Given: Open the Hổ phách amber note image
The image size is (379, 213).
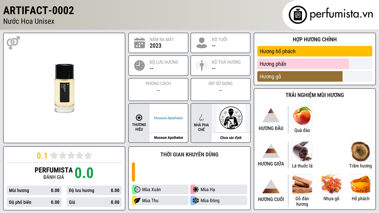Looking at the screenshot, I should coord(360,184).
